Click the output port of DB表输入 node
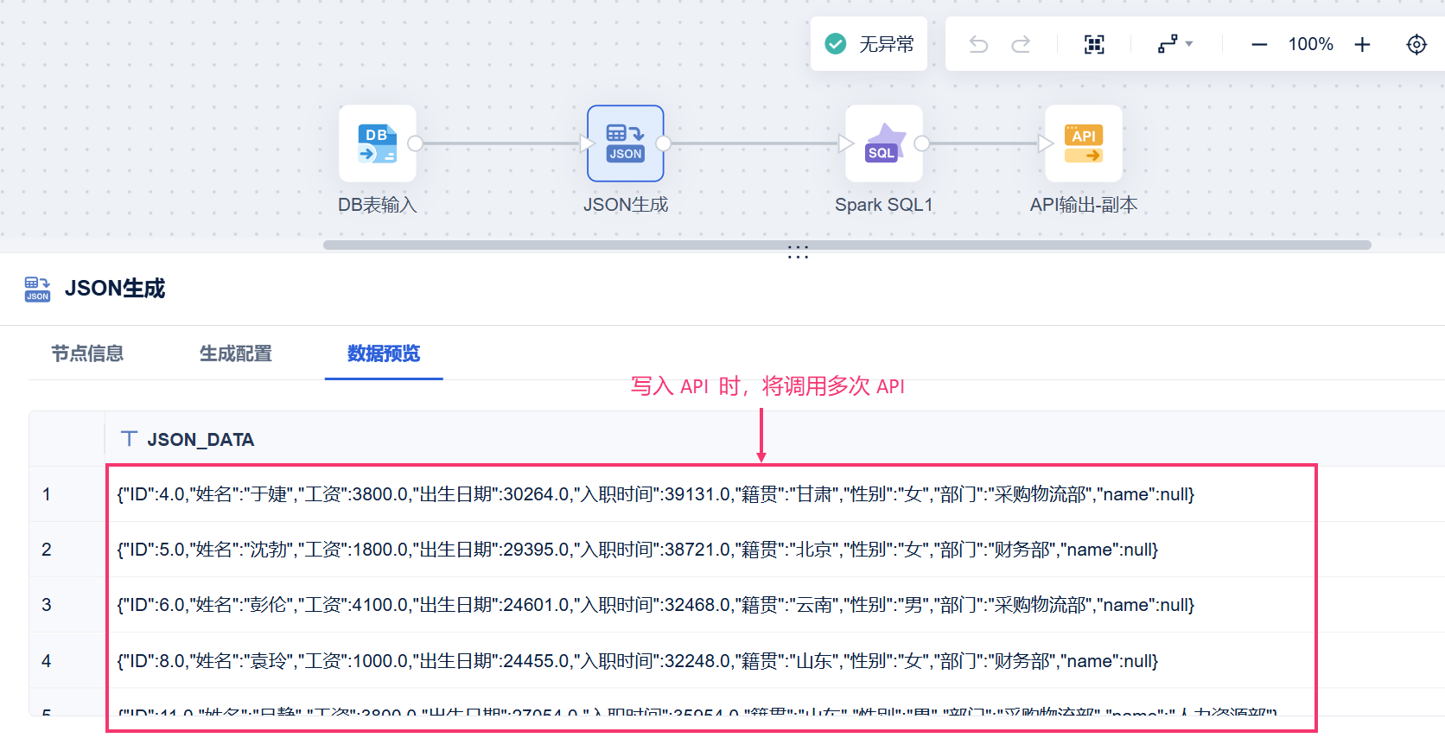The height and width of the screenshot is (738, 1445). 416,143
